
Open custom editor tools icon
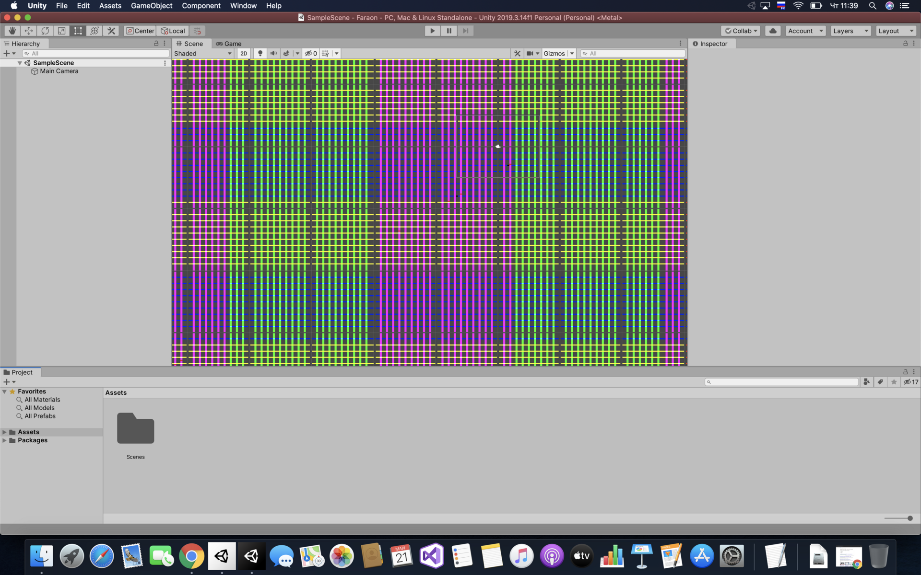tap(111, 31)
